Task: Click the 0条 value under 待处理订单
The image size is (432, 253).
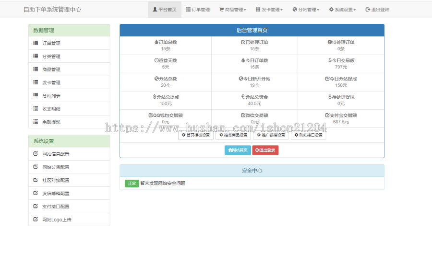Action: 341,49
